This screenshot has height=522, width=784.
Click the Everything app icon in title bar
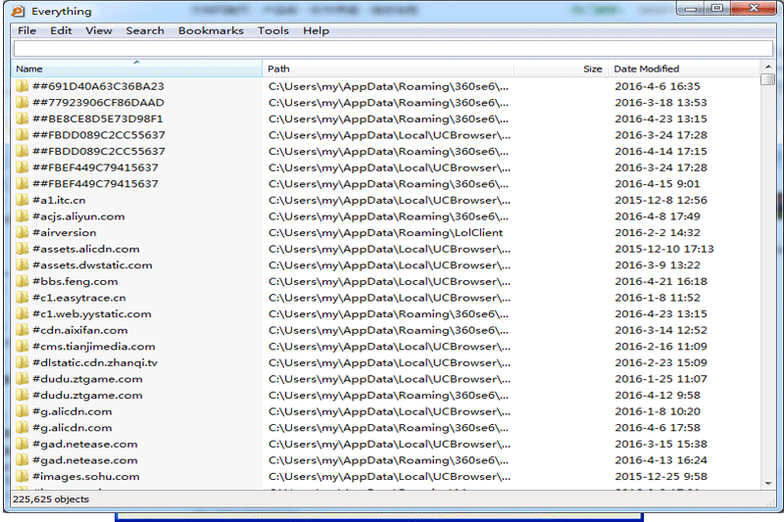coord(18,11)
